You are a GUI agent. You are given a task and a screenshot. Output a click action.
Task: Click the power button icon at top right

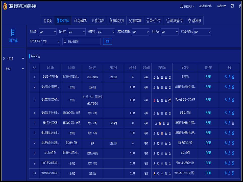pyautogui.click(x=240, y=6)
